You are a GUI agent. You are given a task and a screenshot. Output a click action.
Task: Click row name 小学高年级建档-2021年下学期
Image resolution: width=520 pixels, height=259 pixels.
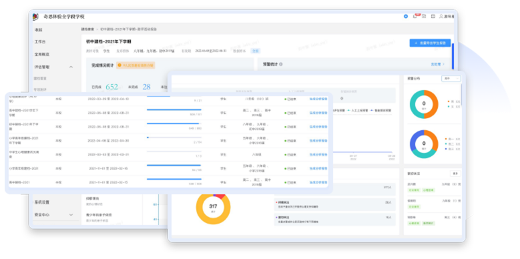[24, 140]
